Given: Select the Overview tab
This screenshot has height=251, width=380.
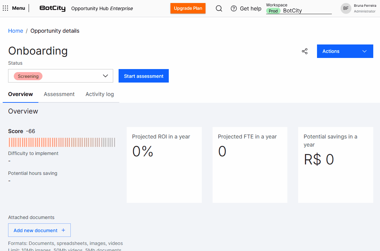Looking at the screenshot, I should coord(21,94).
